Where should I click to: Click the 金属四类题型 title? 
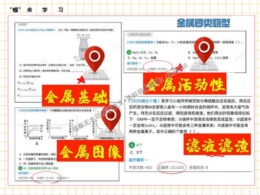point(203,23)
